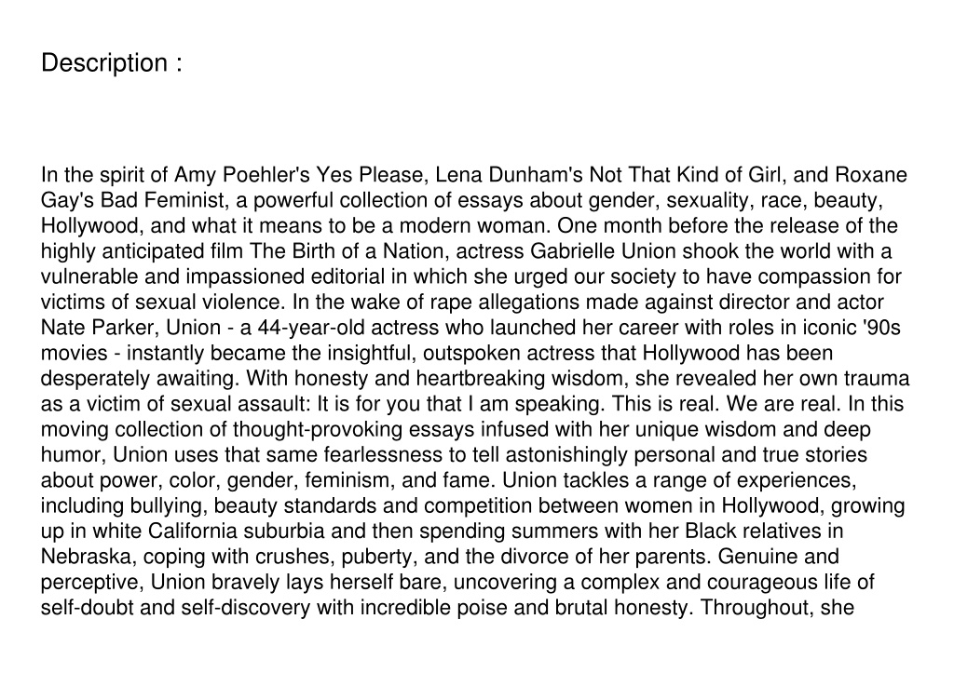Click the words 'Roxane' at the first line's end

(871, 175)
